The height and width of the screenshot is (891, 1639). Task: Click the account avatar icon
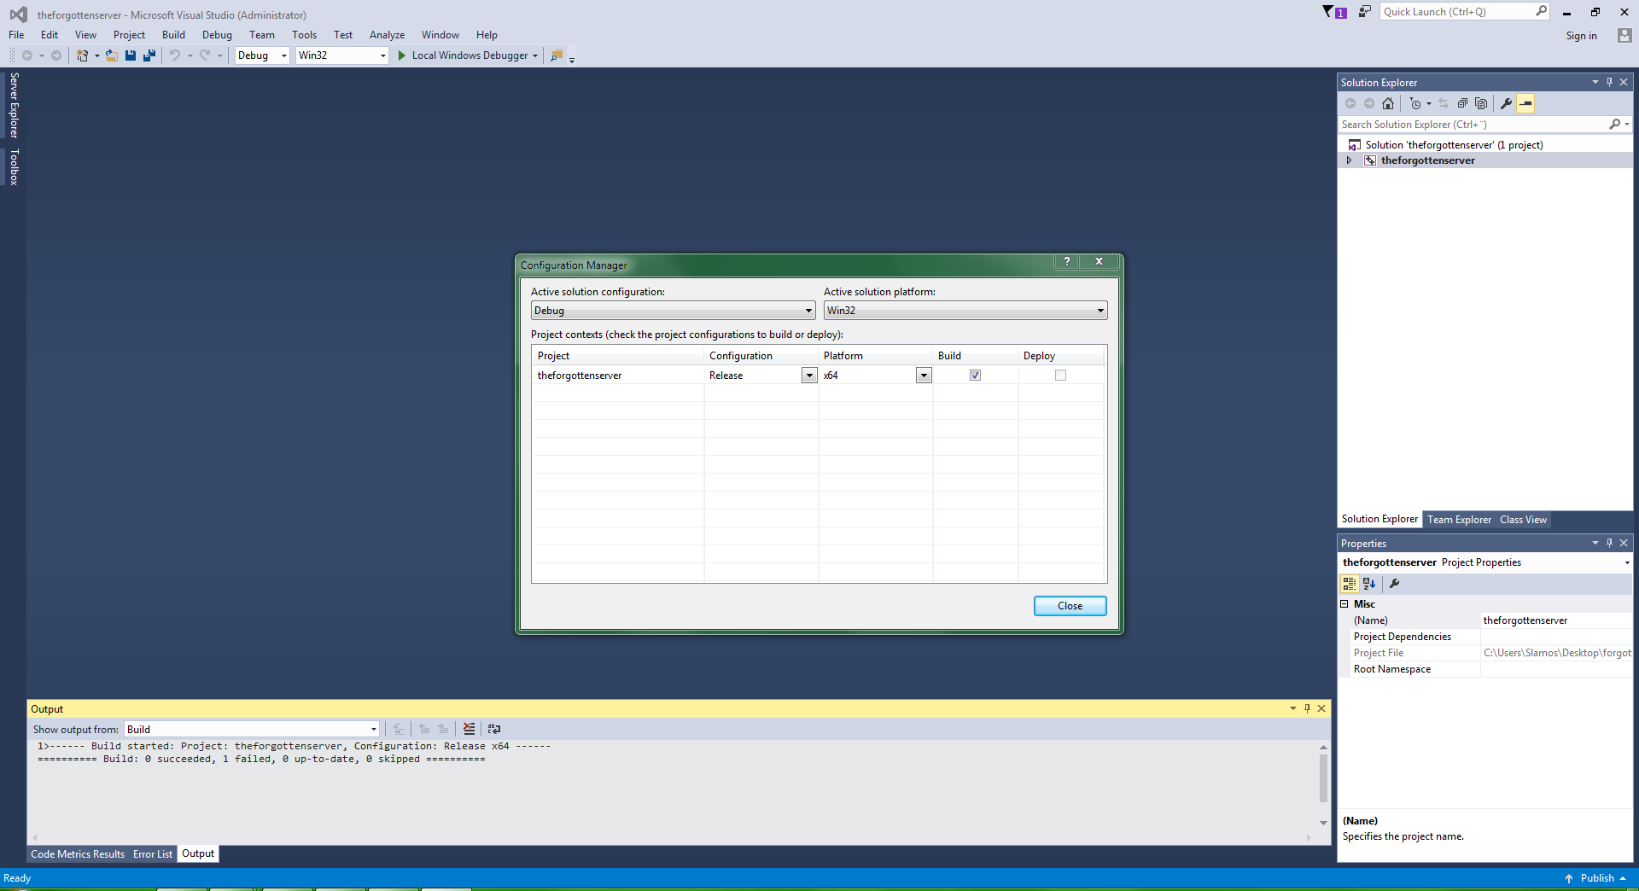click(x=1624, y=35)
